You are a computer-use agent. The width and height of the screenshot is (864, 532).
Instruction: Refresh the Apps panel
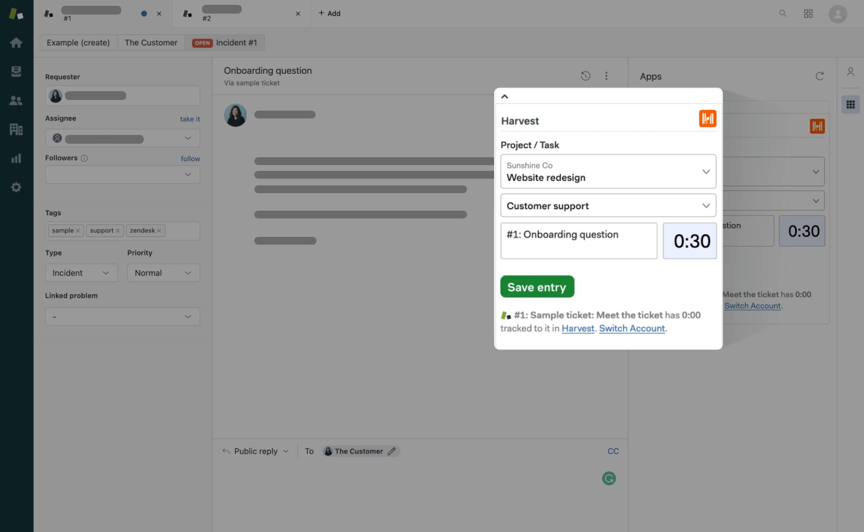[x=819, y=76]
